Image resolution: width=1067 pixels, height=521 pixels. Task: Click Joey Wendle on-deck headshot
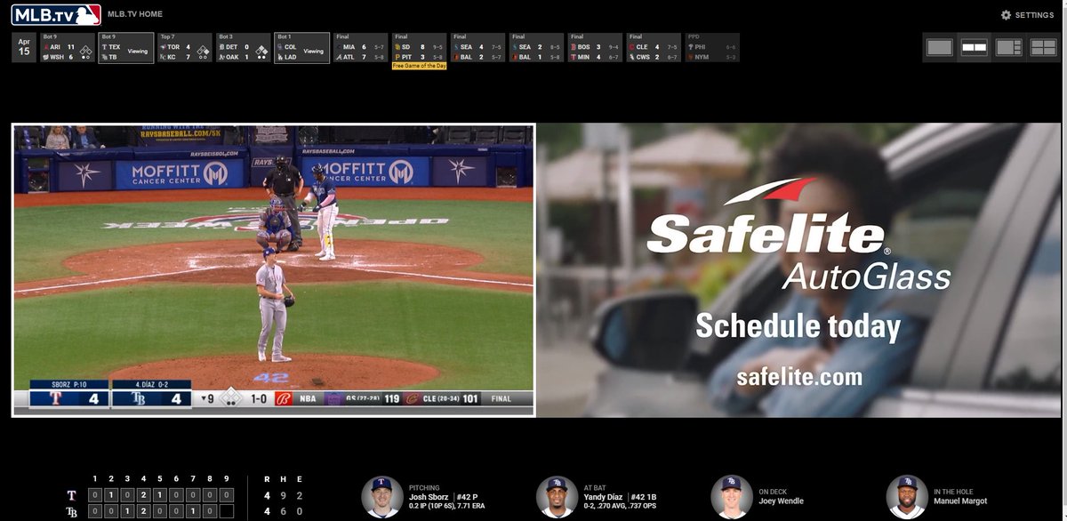pos(732,496)
